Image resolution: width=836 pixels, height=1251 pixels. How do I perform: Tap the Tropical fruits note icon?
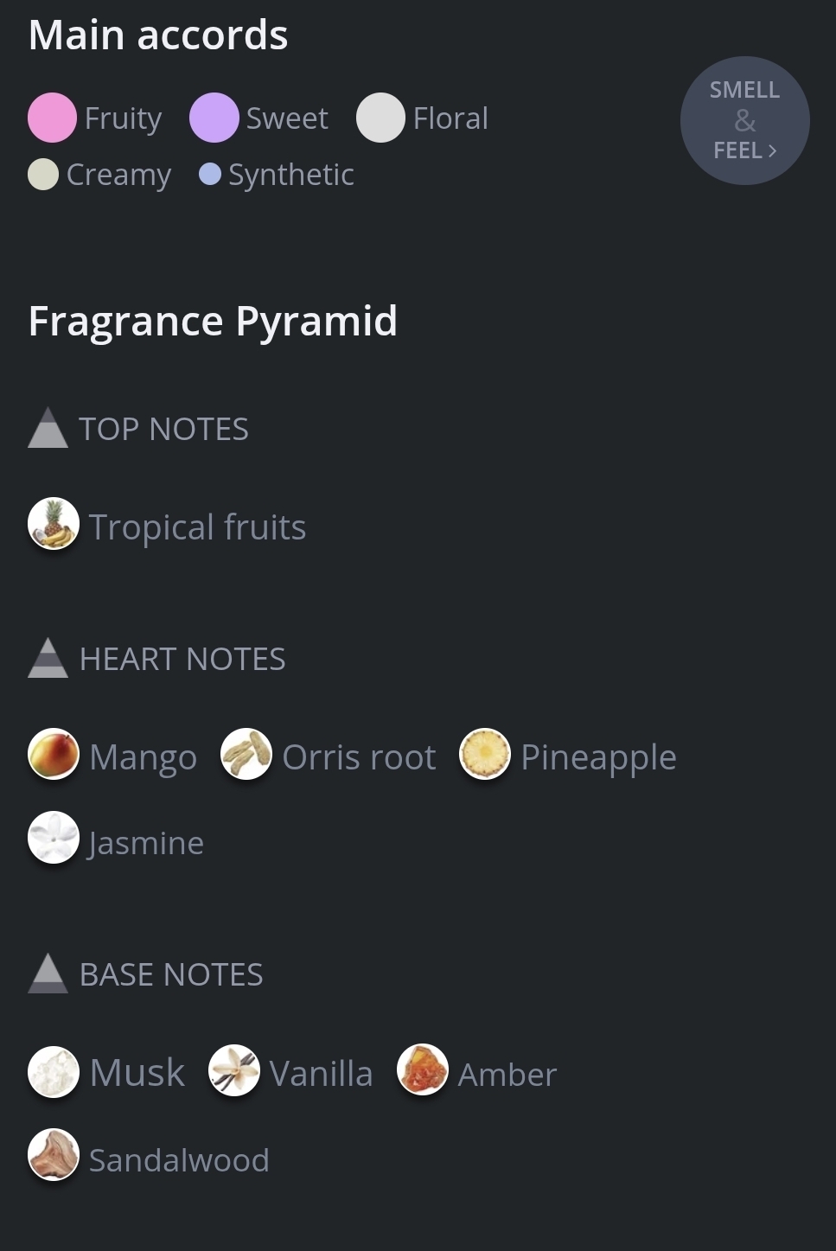[x=54, y=524]
